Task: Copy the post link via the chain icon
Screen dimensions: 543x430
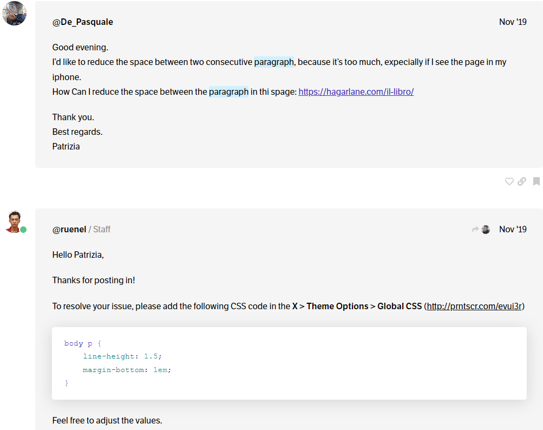Action: 522,181
